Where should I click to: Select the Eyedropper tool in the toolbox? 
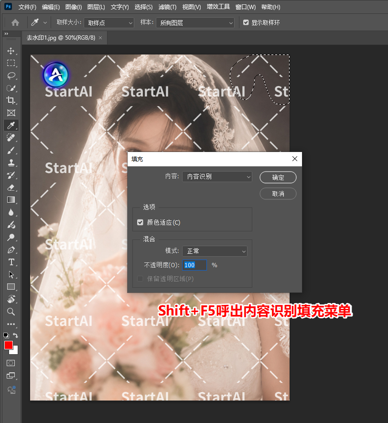point(11,125)
